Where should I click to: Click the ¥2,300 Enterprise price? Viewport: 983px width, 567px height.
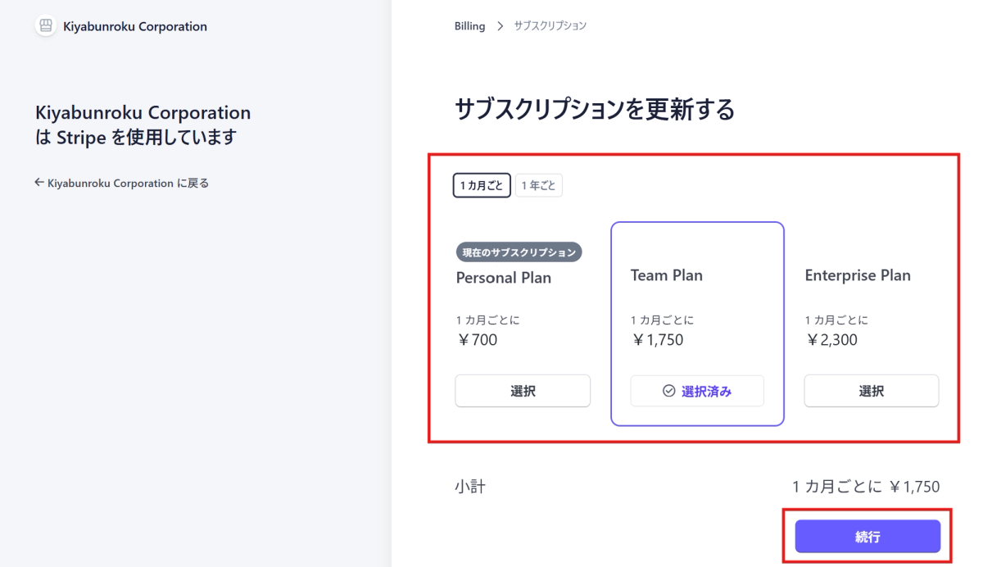pyautogui.click(x=832, y=339)
